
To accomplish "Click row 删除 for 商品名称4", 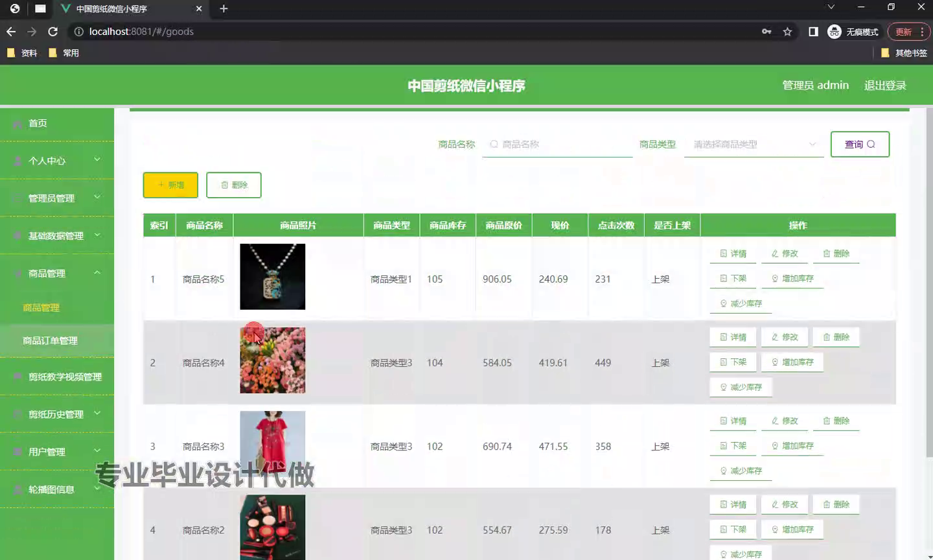I will coord(836,337).
